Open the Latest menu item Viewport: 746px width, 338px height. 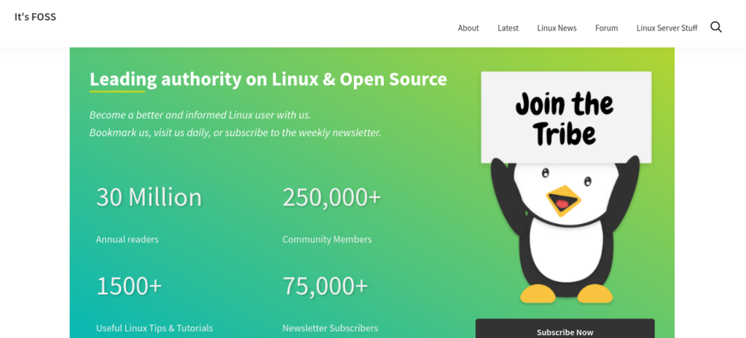coord(508,28)
